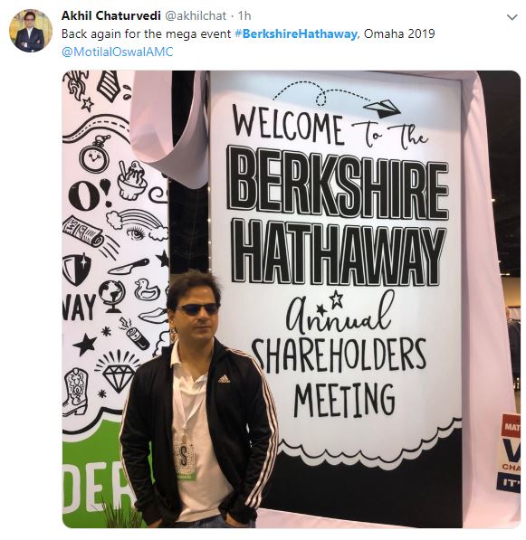Click the rubber duck doodle in photo
Image resolution: width=526 pixels, height=540 pixels.
146,289
